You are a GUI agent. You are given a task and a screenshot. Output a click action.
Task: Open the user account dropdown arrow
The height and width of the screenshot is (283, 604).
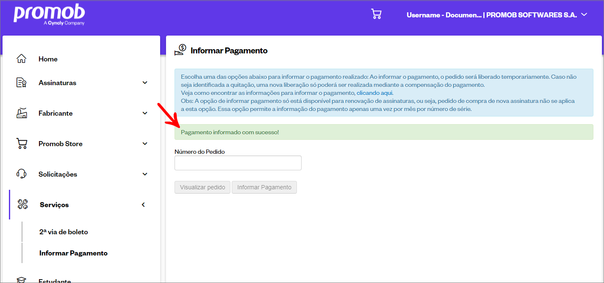(x=584, y=14)
